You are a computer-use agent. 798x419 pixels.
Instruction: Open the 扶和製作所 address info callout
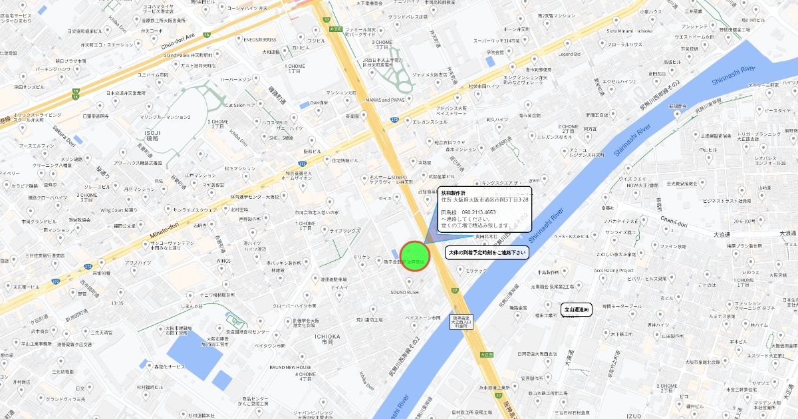(484, 209)
